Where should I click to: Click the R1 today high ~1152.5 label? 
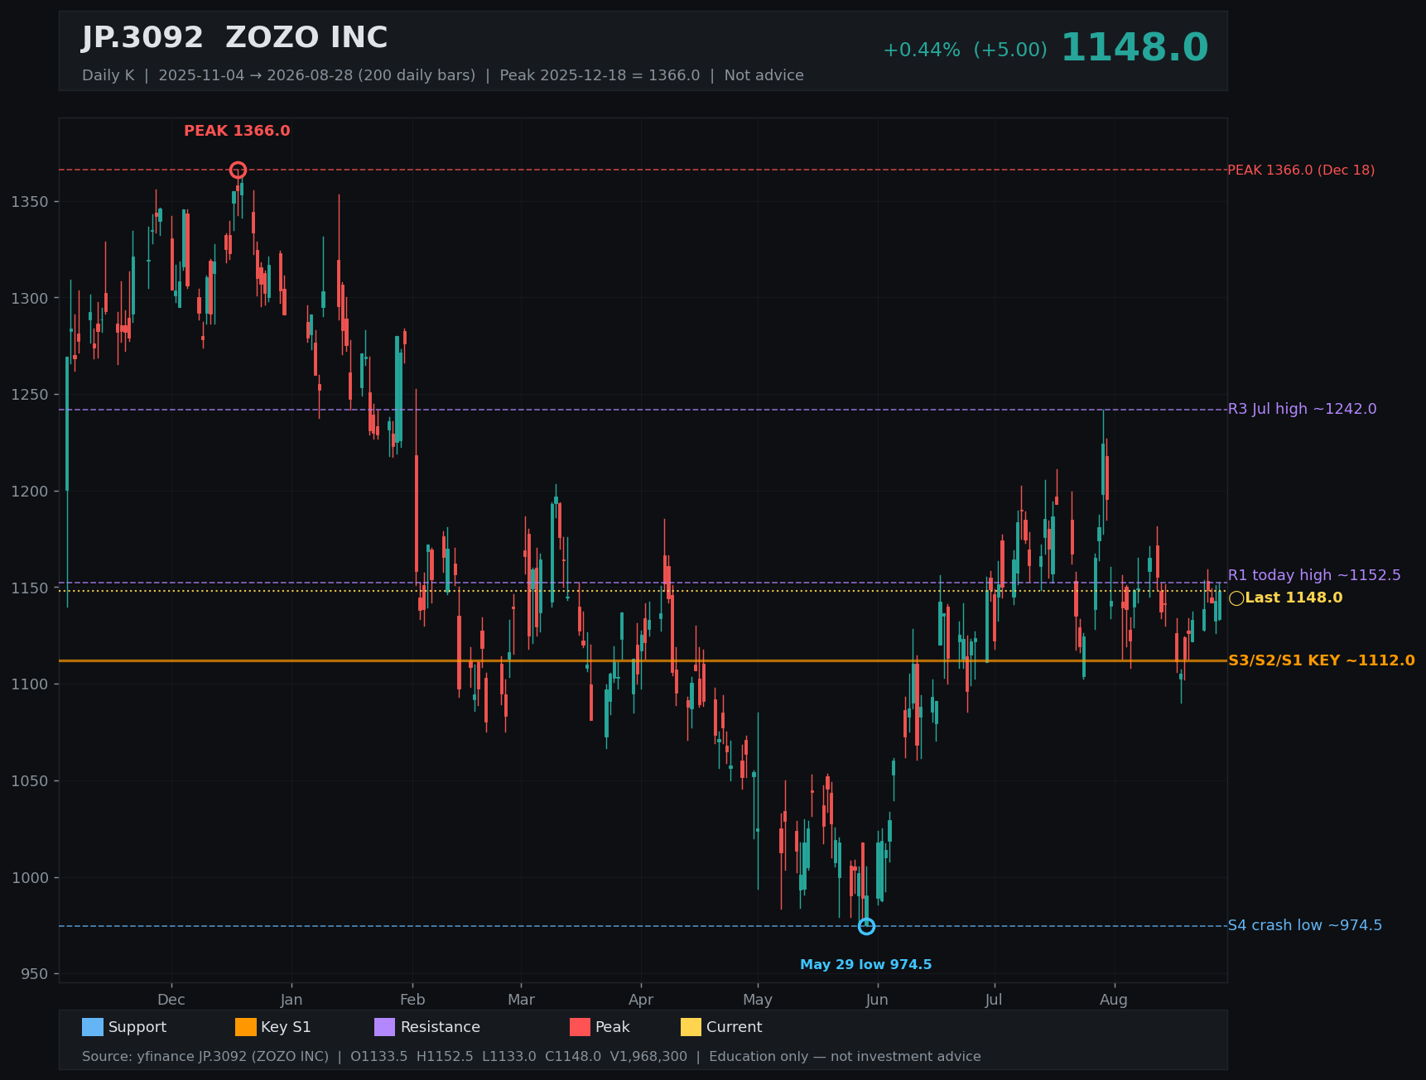coord(1314,575)
